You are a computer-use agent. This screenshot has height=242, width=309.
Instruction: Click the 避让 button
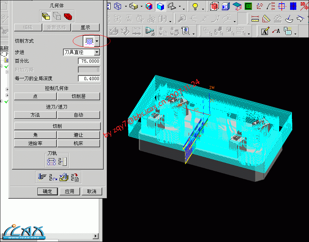79,135
